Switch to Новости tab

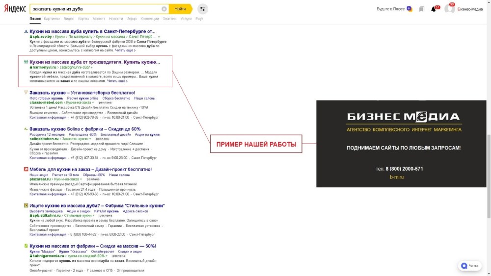116,19
